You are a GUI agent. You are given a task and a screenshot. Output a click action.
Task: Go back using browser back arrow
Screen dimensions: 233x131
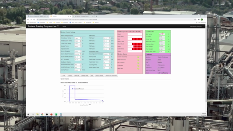(x=28, y=20)
